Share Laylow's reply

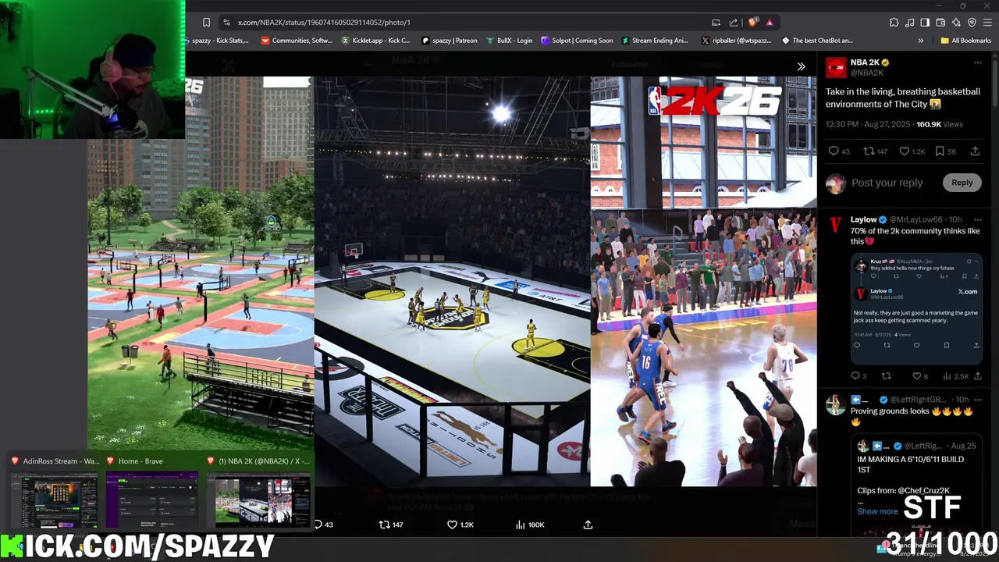click(x=977, y=376)
